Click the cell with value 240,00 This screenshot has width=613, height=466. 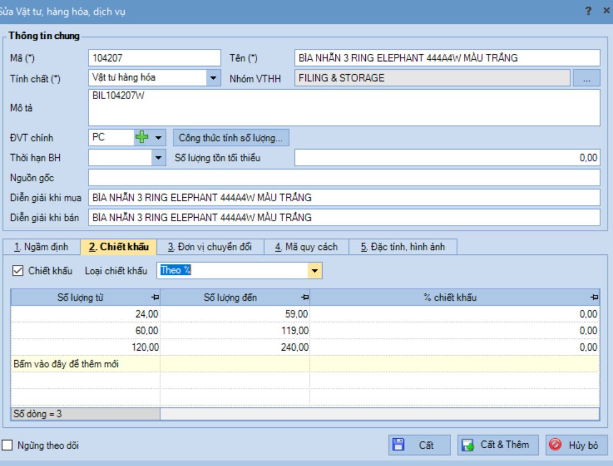click(x=235, y=347)
